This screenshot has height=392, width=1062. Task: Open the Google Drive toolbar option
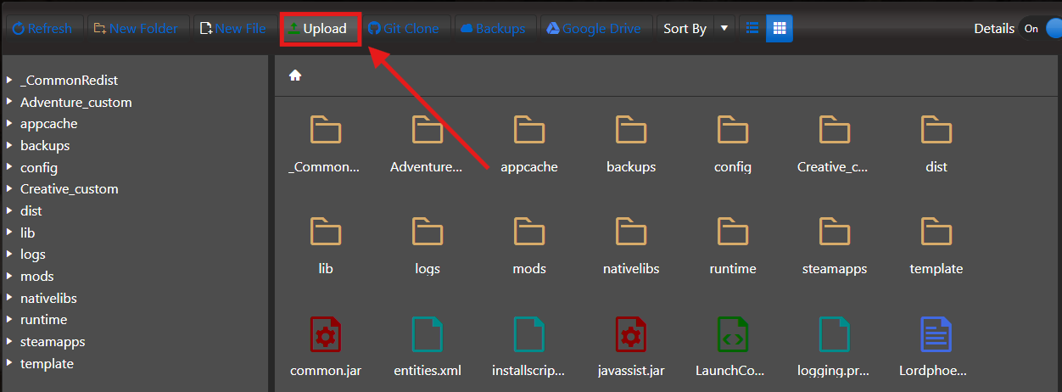point(596,28)
